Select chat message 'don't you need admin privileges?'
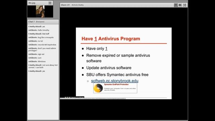The image size is (215, 121). point(42,49)
